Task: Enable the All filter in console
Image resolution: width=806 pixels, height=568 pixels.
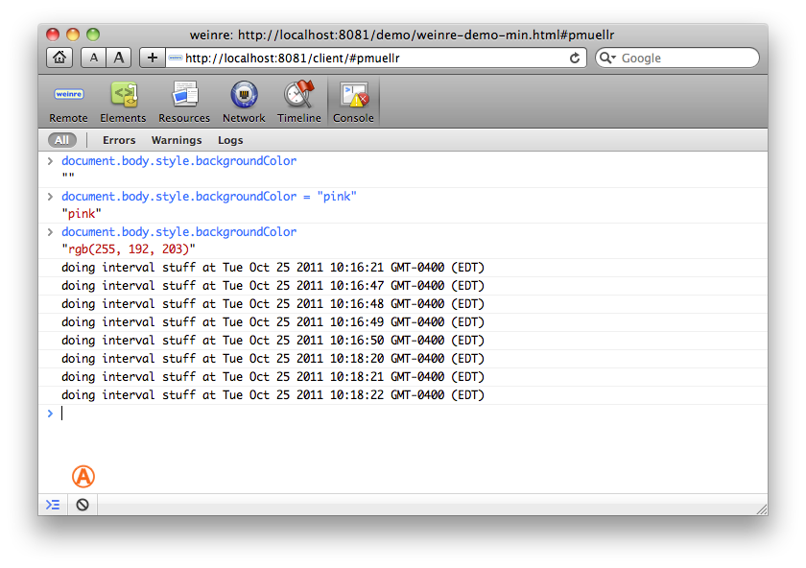Action: click(61, 140)
